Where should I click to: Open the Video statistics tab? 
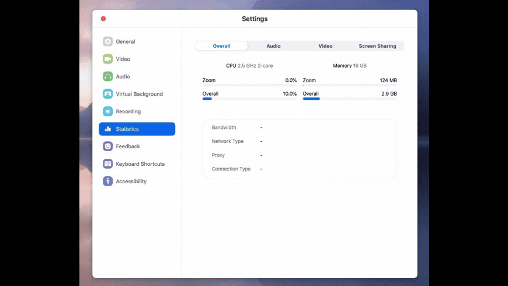click(x=325, y=46)
